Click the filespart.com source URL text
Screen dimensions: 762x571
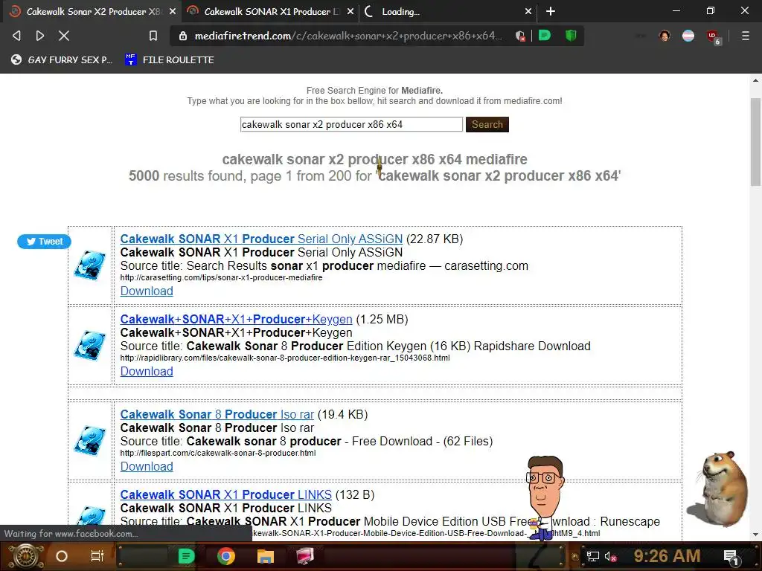tap(218, 453)
